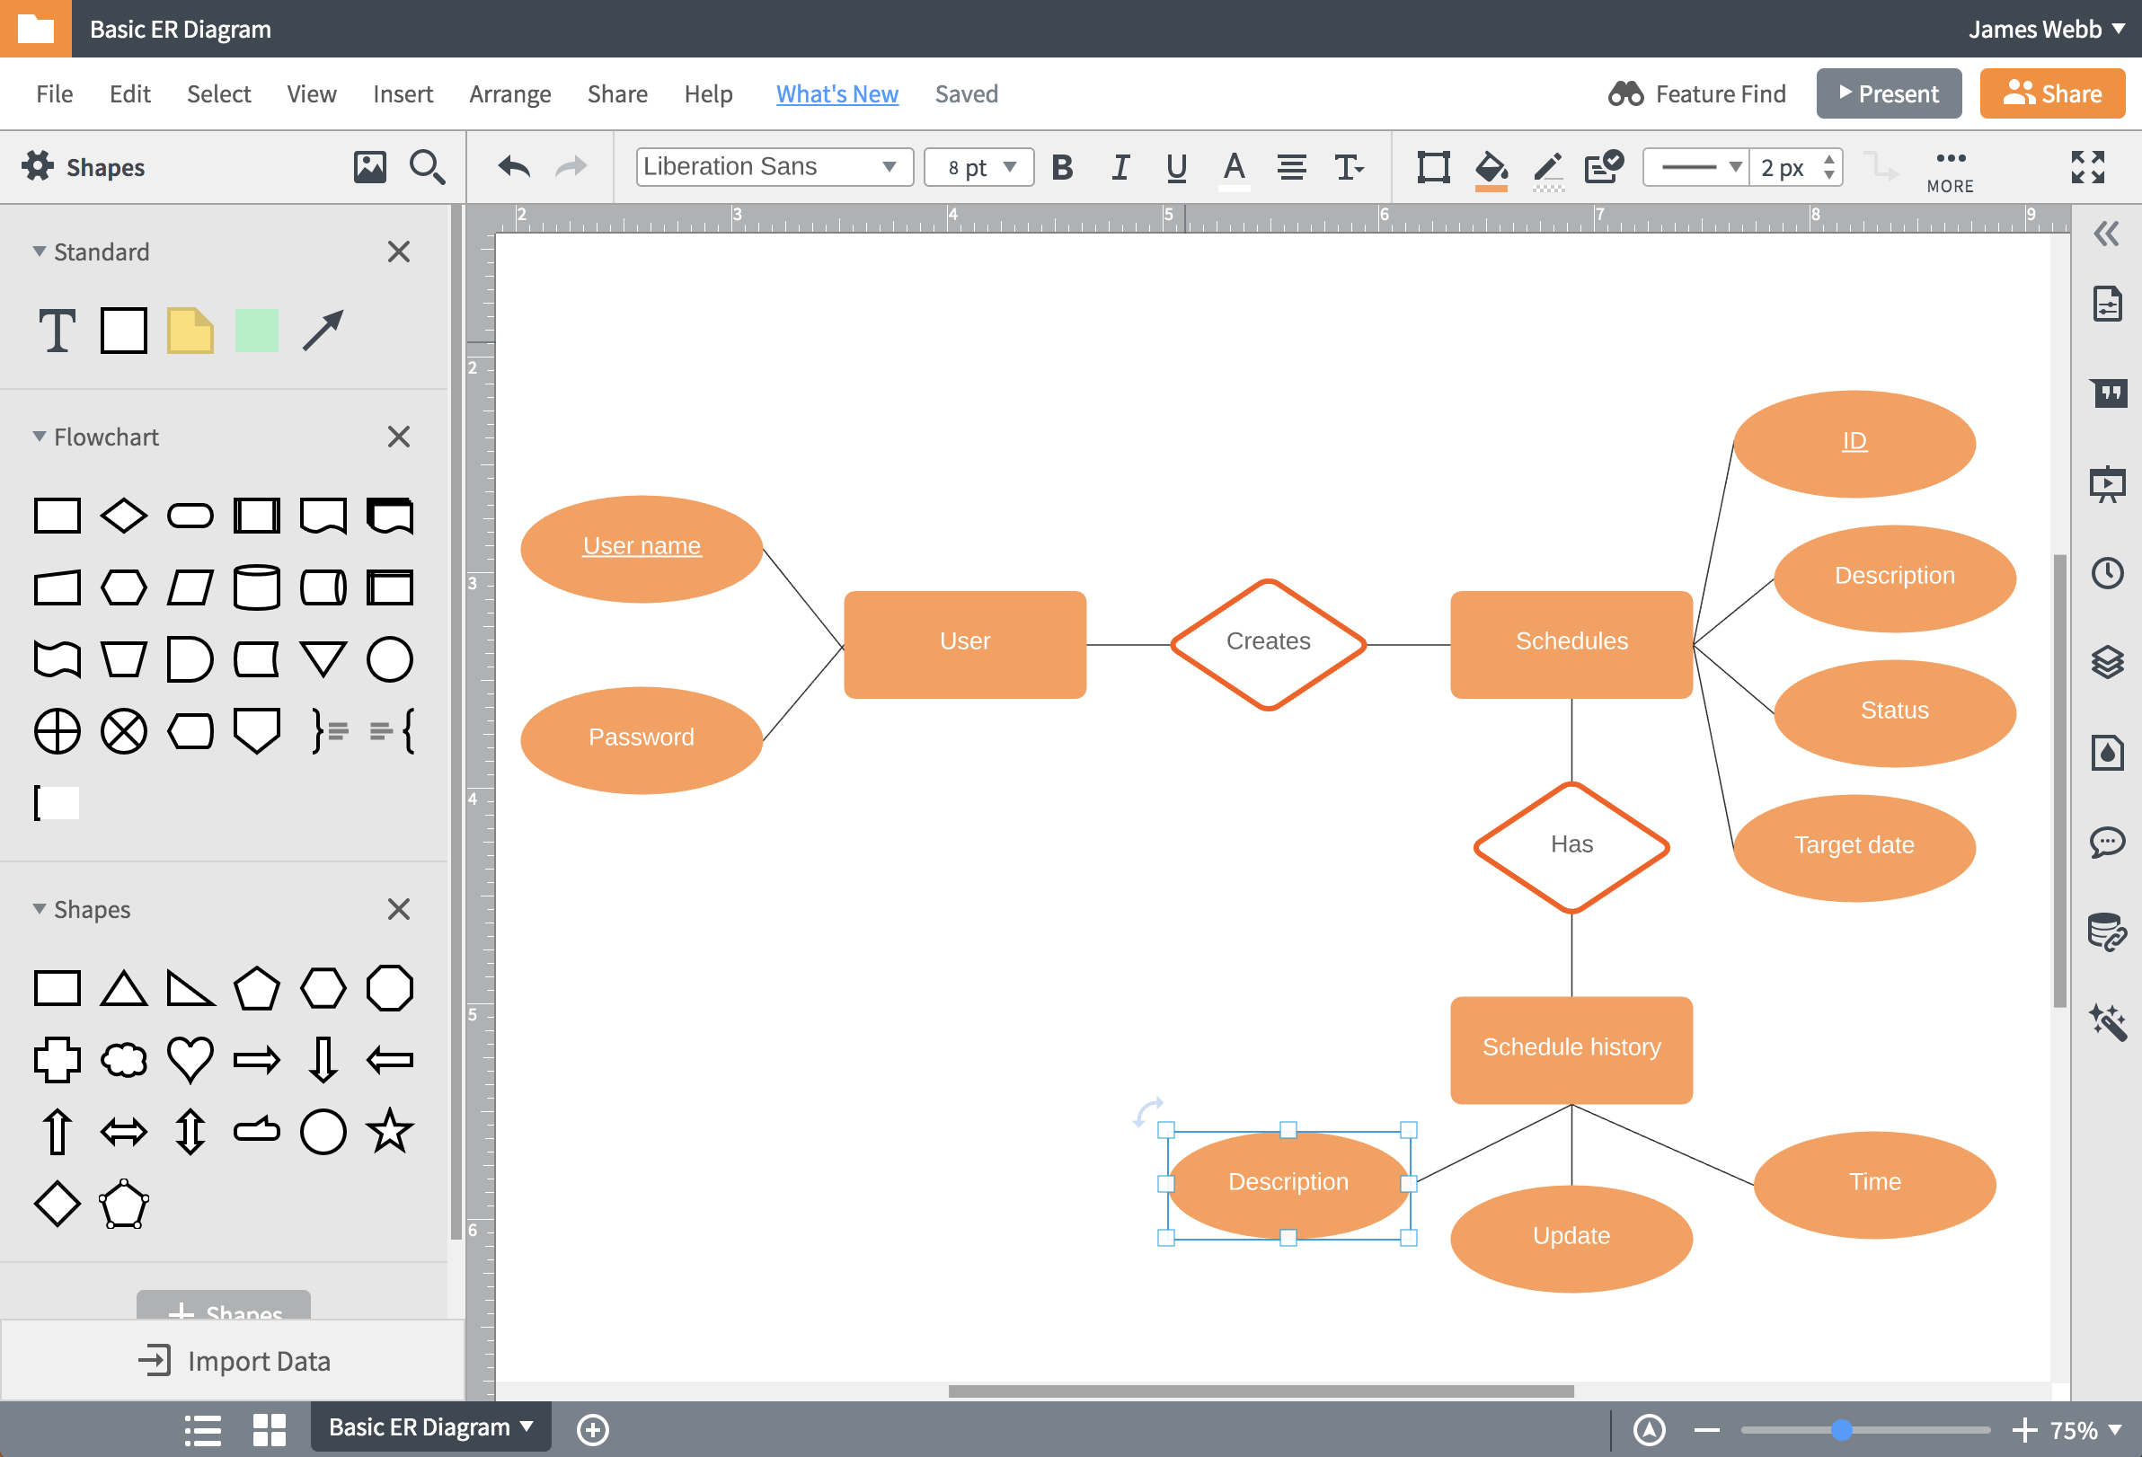Click the Shape style icon
The width and height of the screenshot is (2142, 1457).
pyautogui.click(x=1431, y=166)
